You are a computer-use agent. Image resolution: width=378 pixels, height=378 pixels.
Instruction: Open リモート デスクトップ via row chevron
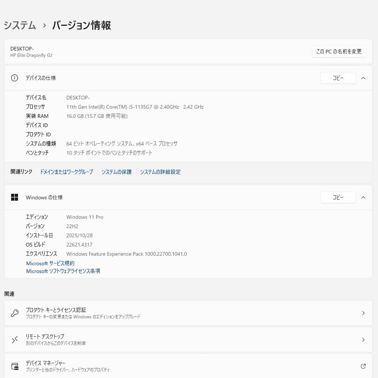click(x=363, y=339)
